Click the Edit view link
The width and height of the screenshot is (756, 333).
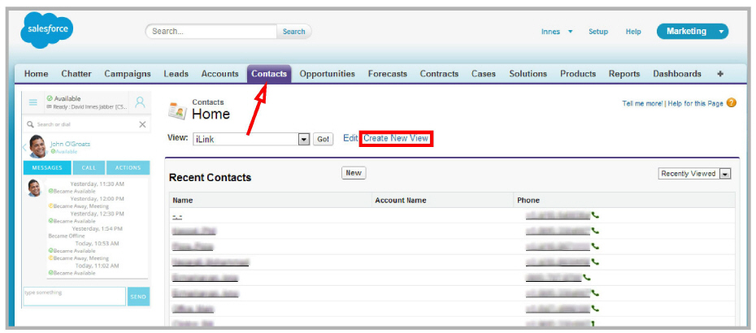click(350, 138)
